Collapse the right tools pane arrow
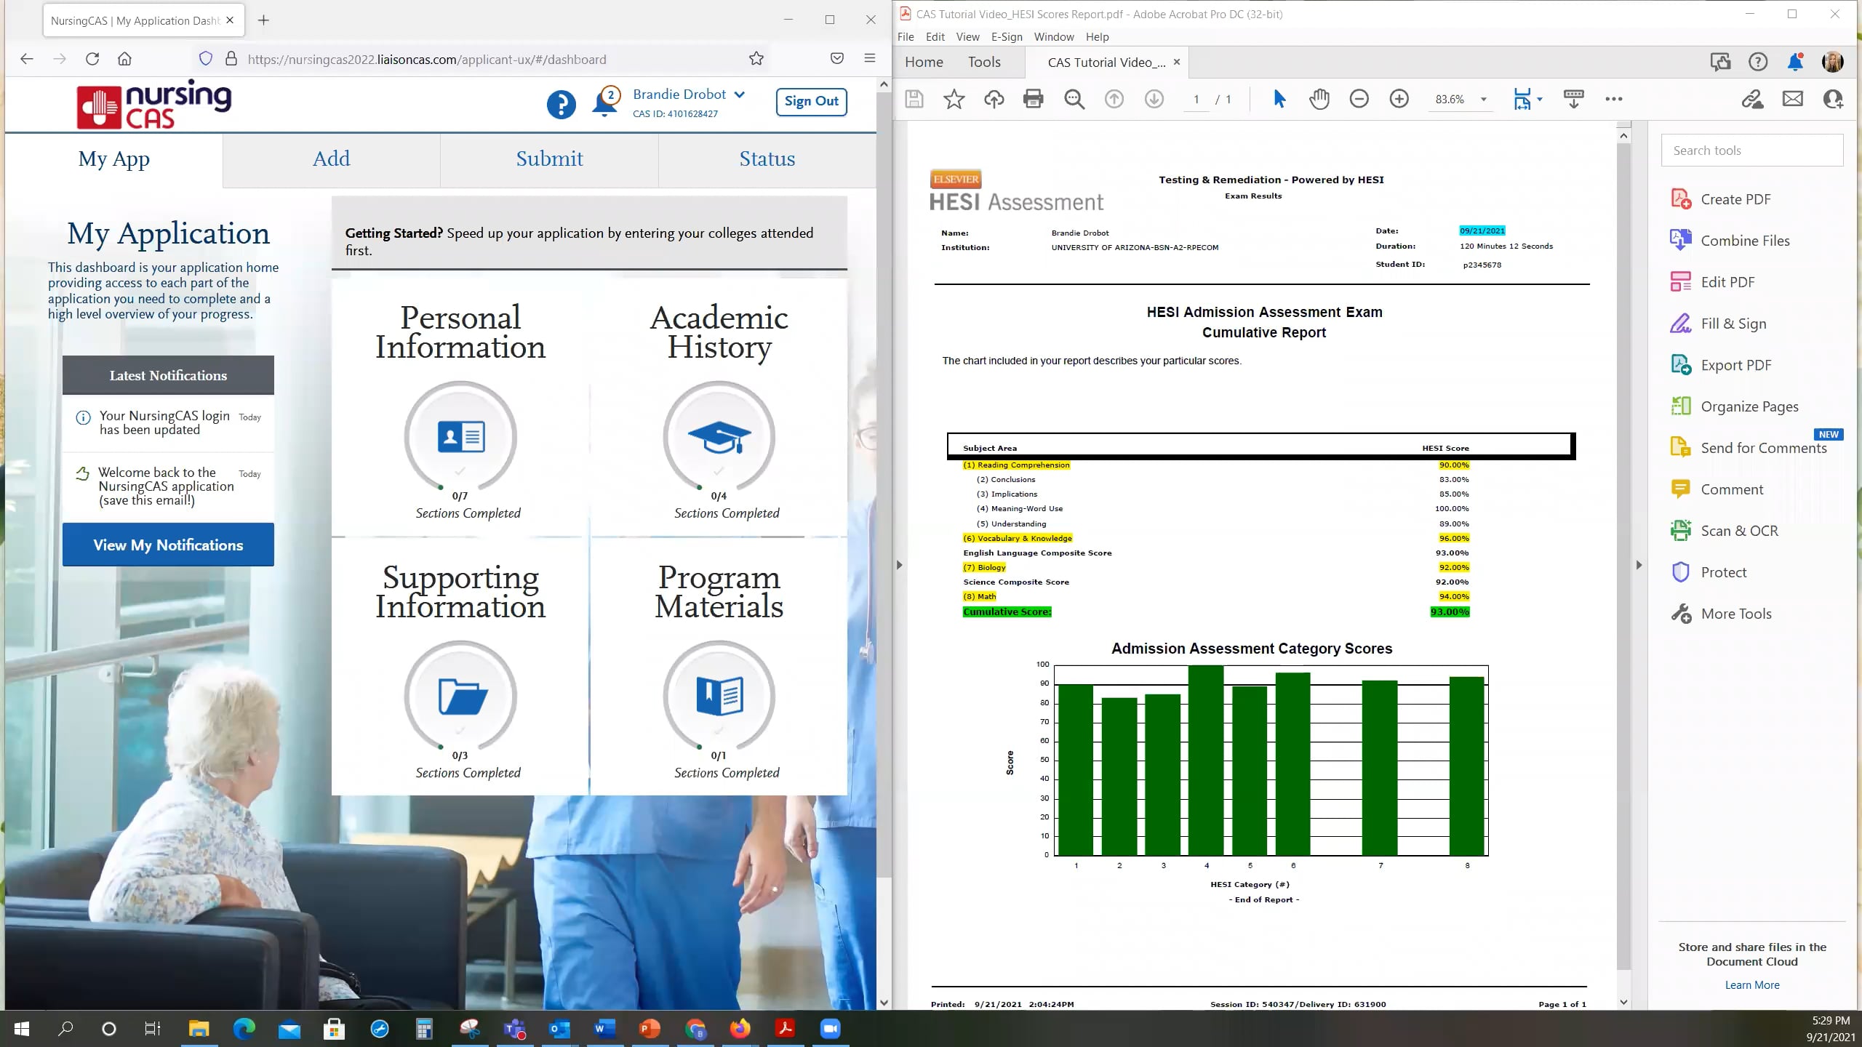The image size is (1862, 1047). coord(1639,565)
